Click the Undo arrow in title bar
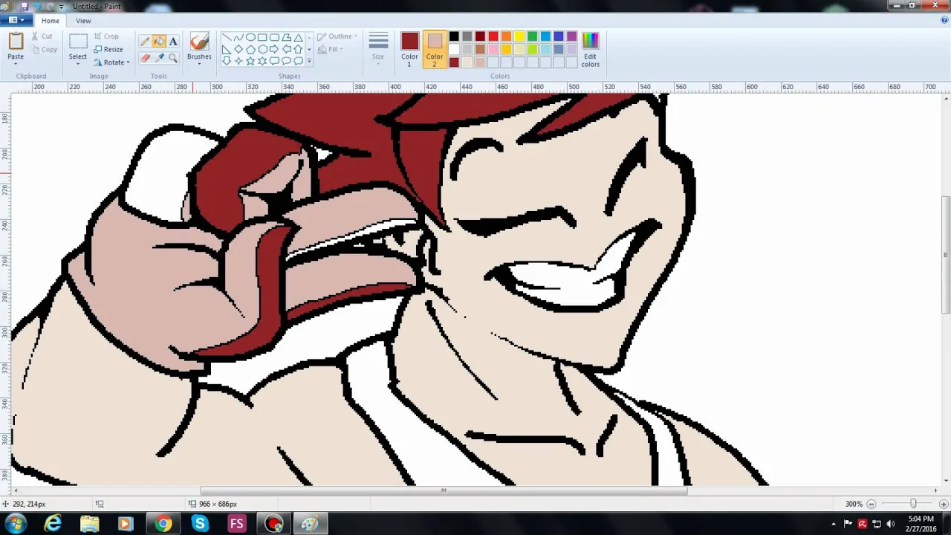Viewport: 951px width, 535px height. pyautogui.click(x=37, y=6)
